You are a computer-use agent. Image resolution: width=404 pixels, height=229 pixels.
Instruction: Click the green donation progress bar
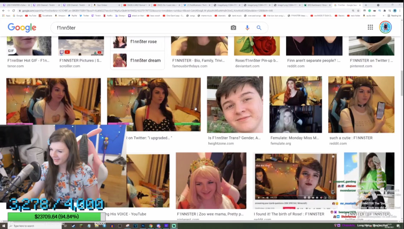pyautogui.click(x=56, y=217)
